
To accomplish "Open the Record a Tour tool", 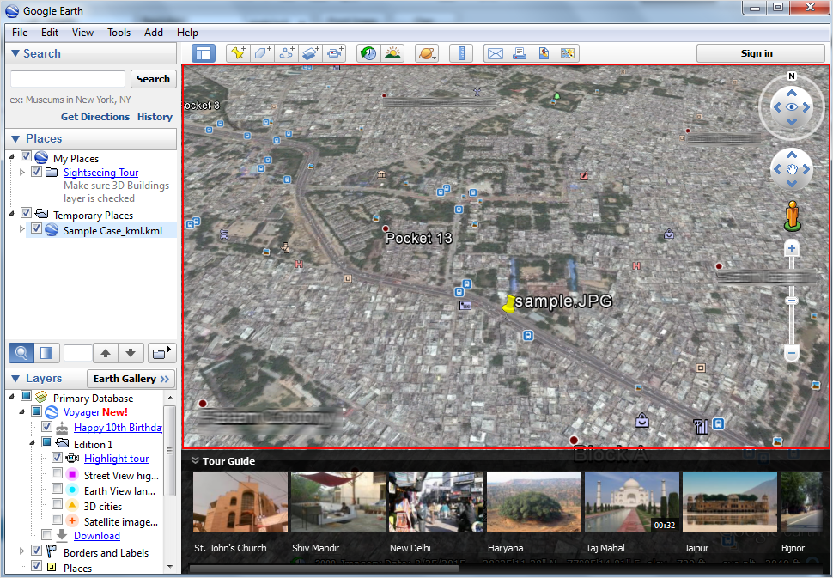I will coord(335,52).
